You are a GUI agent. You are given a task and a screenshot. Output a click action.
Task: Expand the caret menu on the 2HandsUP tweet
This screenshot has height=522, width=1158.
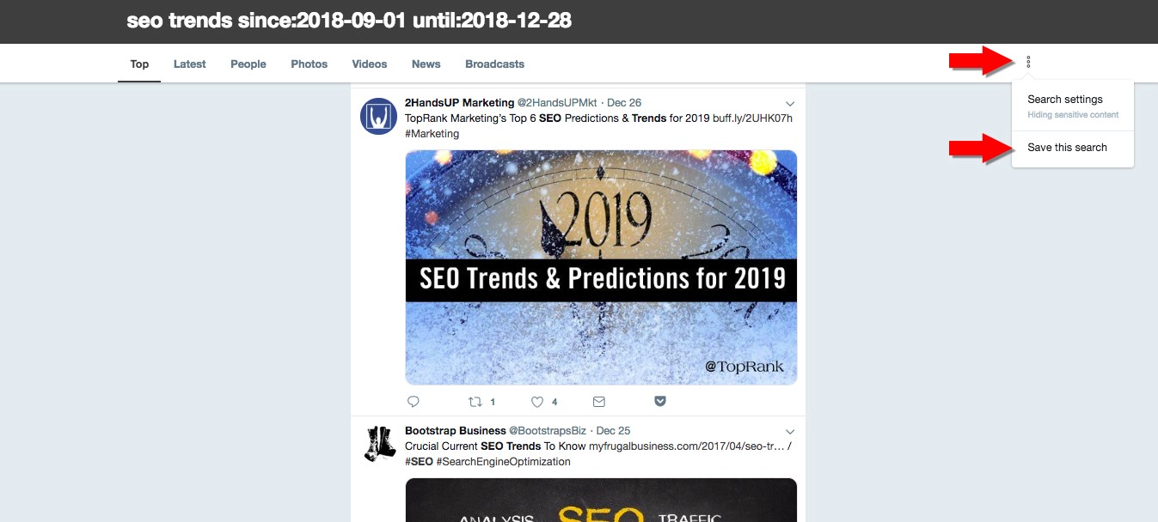pyautogui.click(x=789, y=102)
